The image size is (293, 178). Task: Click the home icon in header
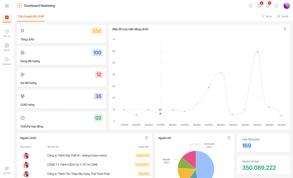click(276, 6)
